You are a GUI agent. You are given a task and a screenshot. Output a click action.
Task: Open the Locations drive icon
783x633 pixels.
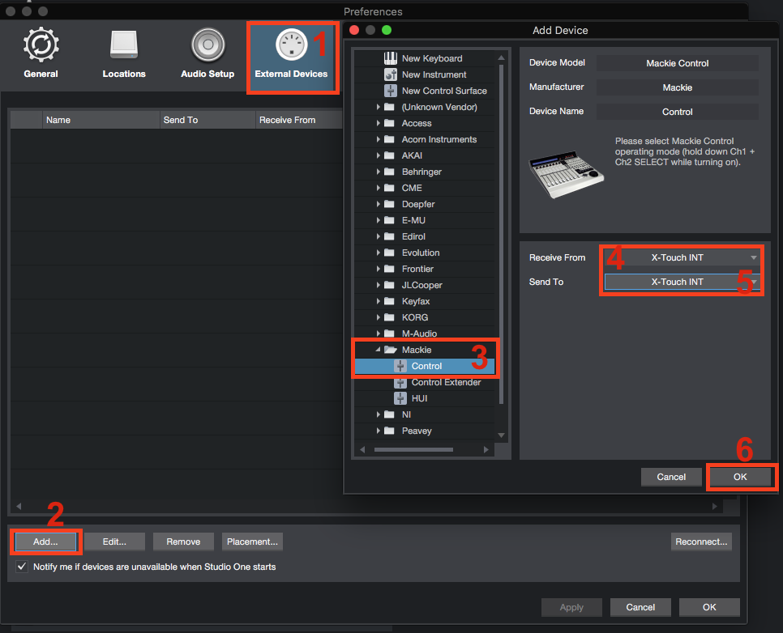click(124, 46)
